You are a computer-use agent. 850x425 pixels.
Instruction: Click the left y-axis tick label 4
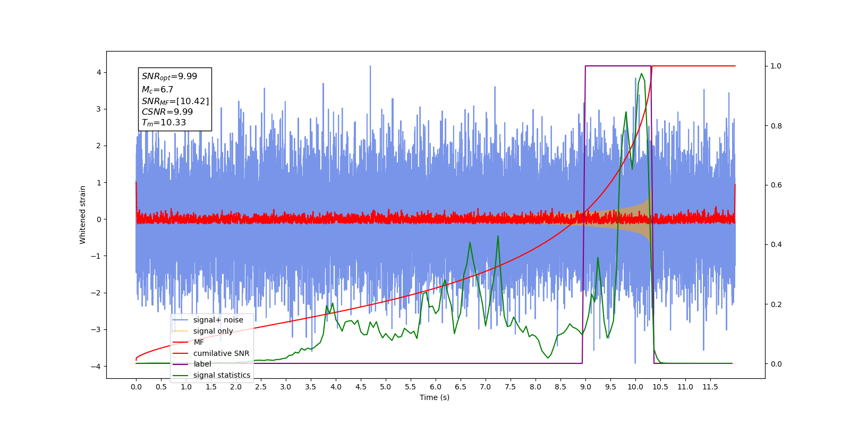[x=99, y=72]
